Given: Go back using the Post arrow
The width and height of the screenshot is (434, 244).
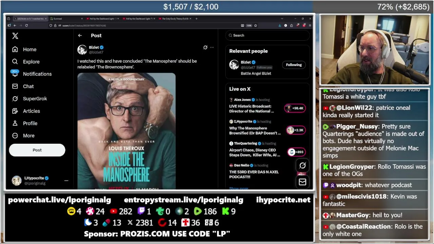Looking at the screenshot, I should [x=80, y=36].
